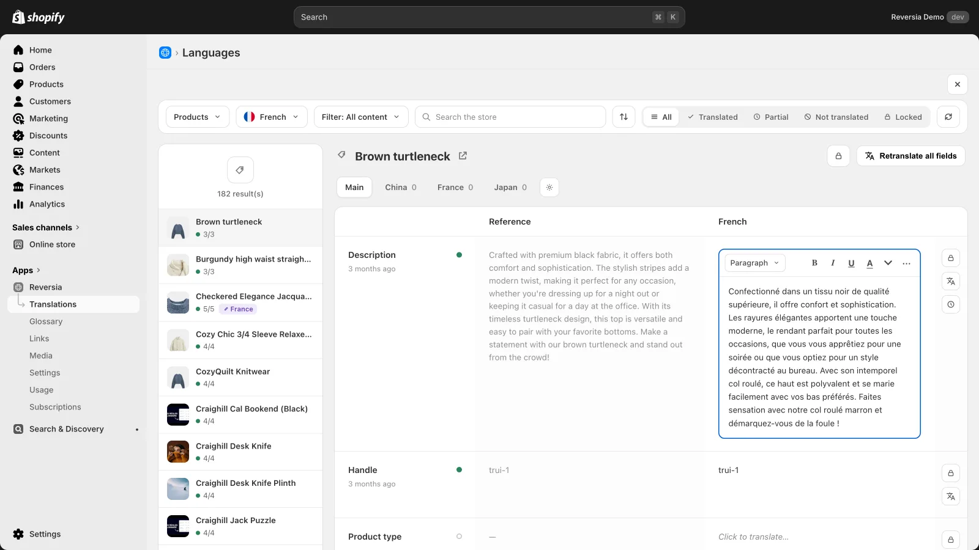This screenshot has height=550, width=979.
Task: Filter by Translated status
Action: pyautogui.click(x=712, y=117)
